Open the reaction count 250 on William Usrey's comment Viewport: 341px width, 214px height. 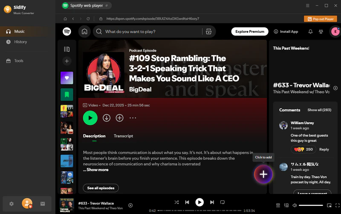pos(303,149)
